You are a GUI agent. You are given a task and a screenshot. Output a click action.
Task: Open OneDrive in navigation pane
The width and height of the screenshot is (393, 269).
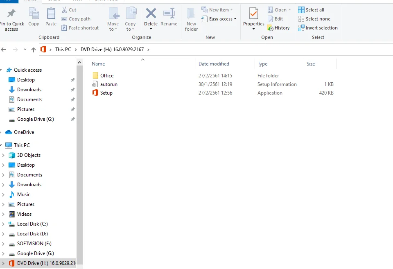tap(24, 132)
